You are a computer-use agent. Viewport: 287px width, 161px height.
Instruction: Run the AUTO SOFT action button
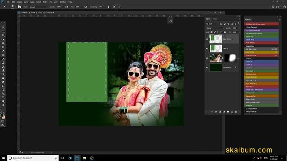click(x=261, y=86)
